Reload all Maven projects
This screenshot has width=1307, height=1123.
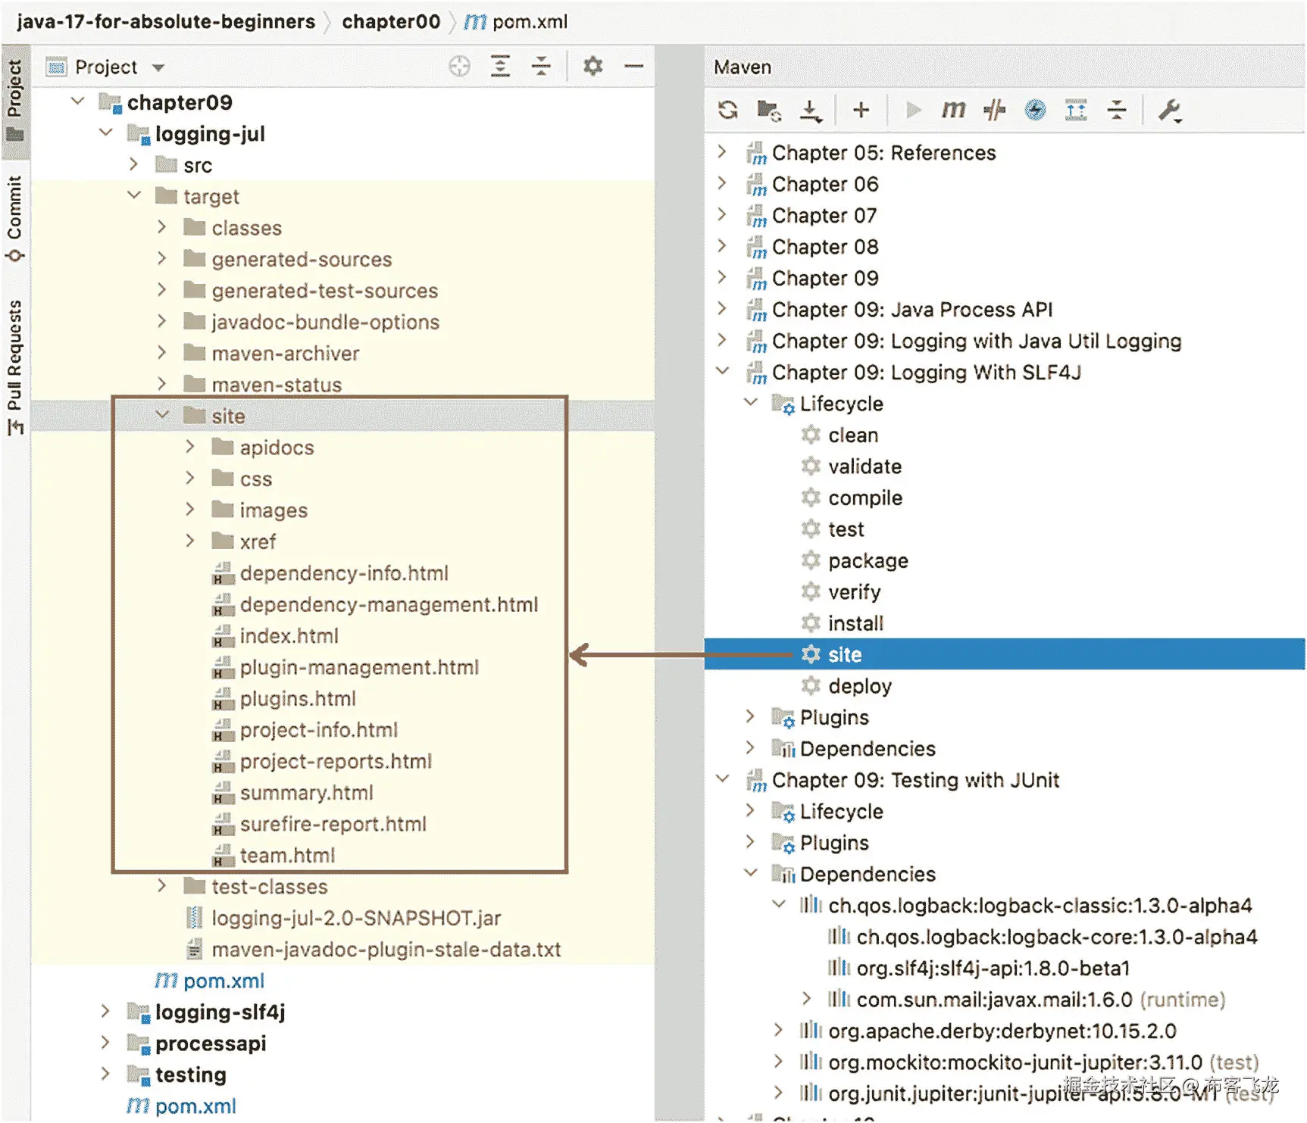(x=728, y=111)
